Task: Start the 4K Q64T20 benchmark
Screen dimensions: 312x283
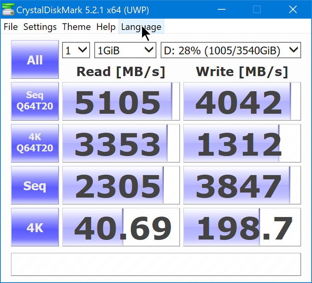Action: click(35, 143)
